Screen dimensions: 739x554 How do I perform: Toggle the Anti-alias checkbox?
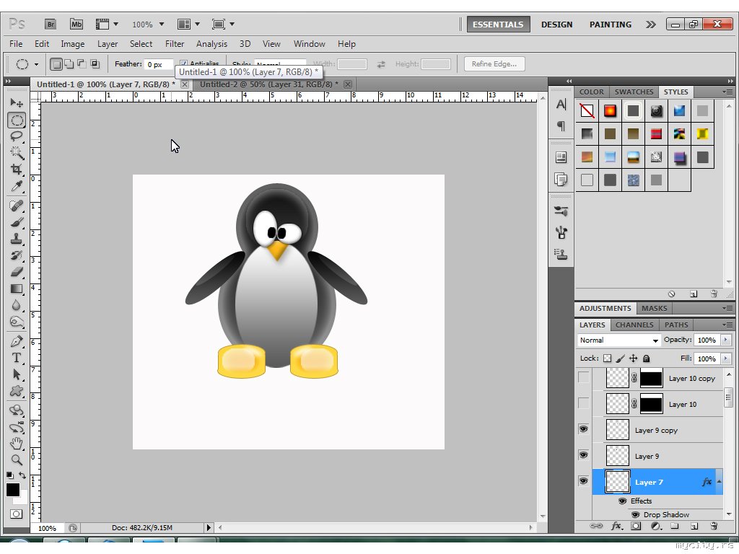[183, 64]
